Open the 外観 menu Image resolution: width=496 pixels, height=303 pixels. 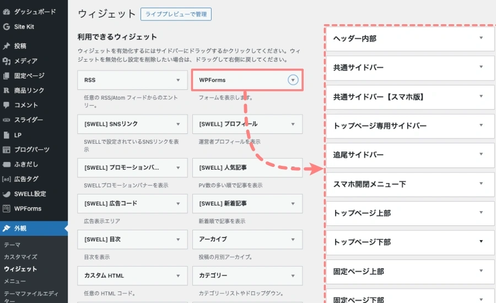click(34, 229)
